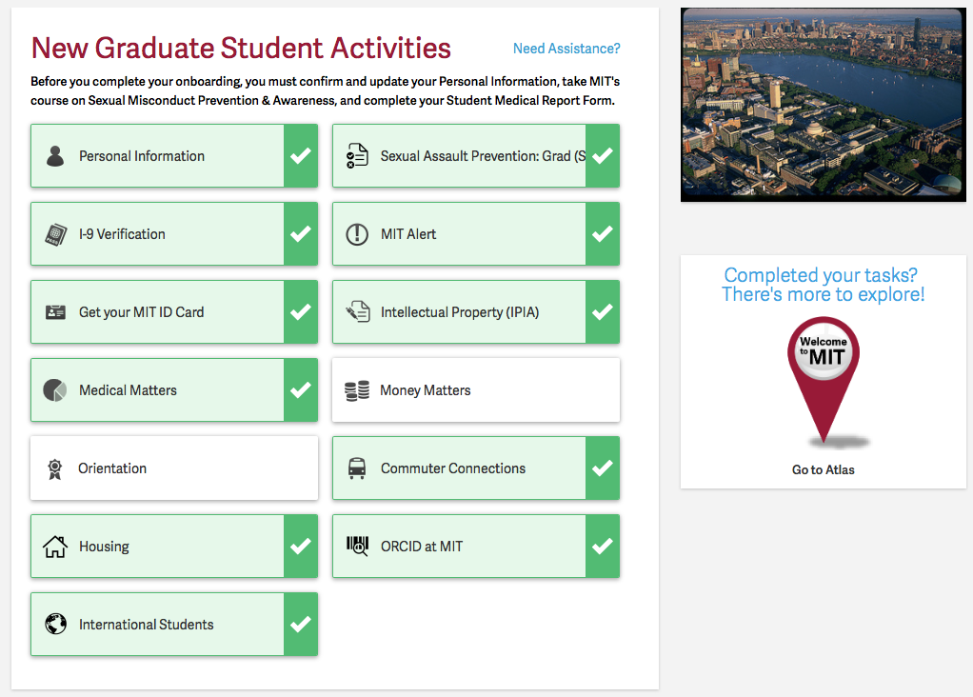Viewport: 973px width, 697px height.
Task: Open the incomplete Orientation activity
Action: click(x=174, y=468)
